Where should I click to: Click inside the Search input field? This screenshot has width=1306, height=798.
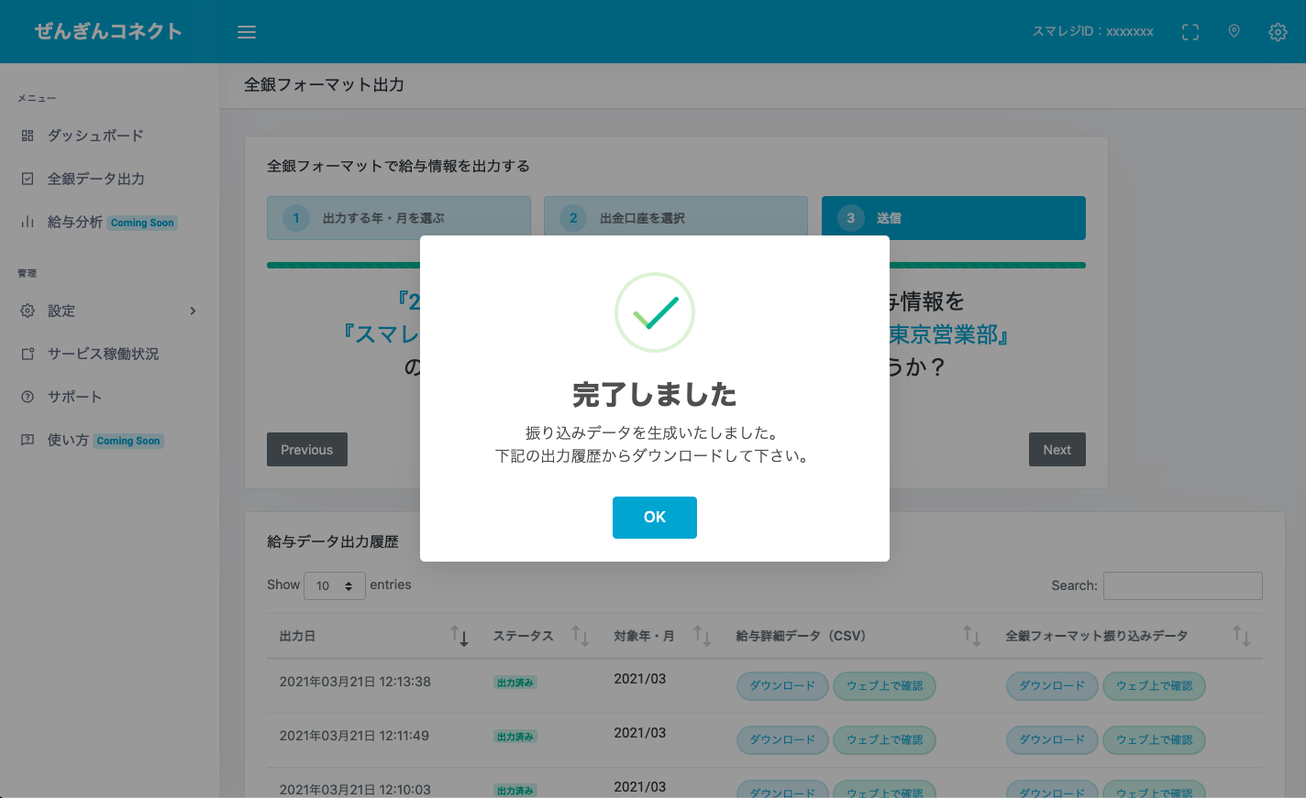coord(1182,585)
